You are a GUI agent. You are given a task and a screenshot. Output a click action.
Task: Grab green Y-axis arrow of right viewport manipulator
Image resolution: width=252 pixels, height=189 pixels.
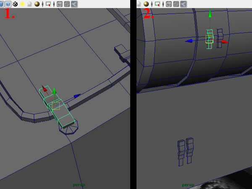pyautogui.click(x=210, y=13)
